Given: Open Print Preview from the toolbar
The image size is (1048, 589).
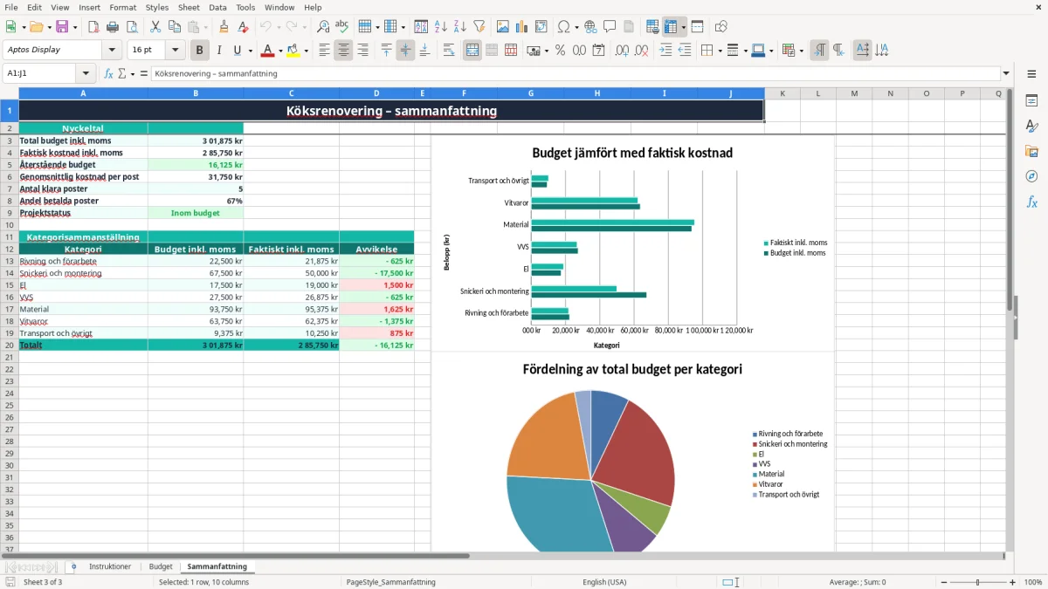Looking at the screenshot, I should (132, 27).
